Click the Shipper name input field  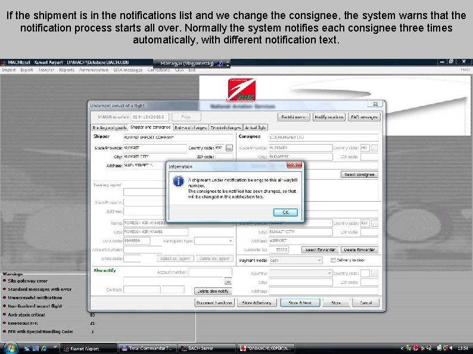pos(178,137)
